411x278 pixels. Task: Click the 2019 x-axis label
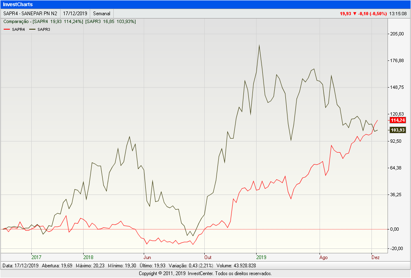tap(261, 257)
